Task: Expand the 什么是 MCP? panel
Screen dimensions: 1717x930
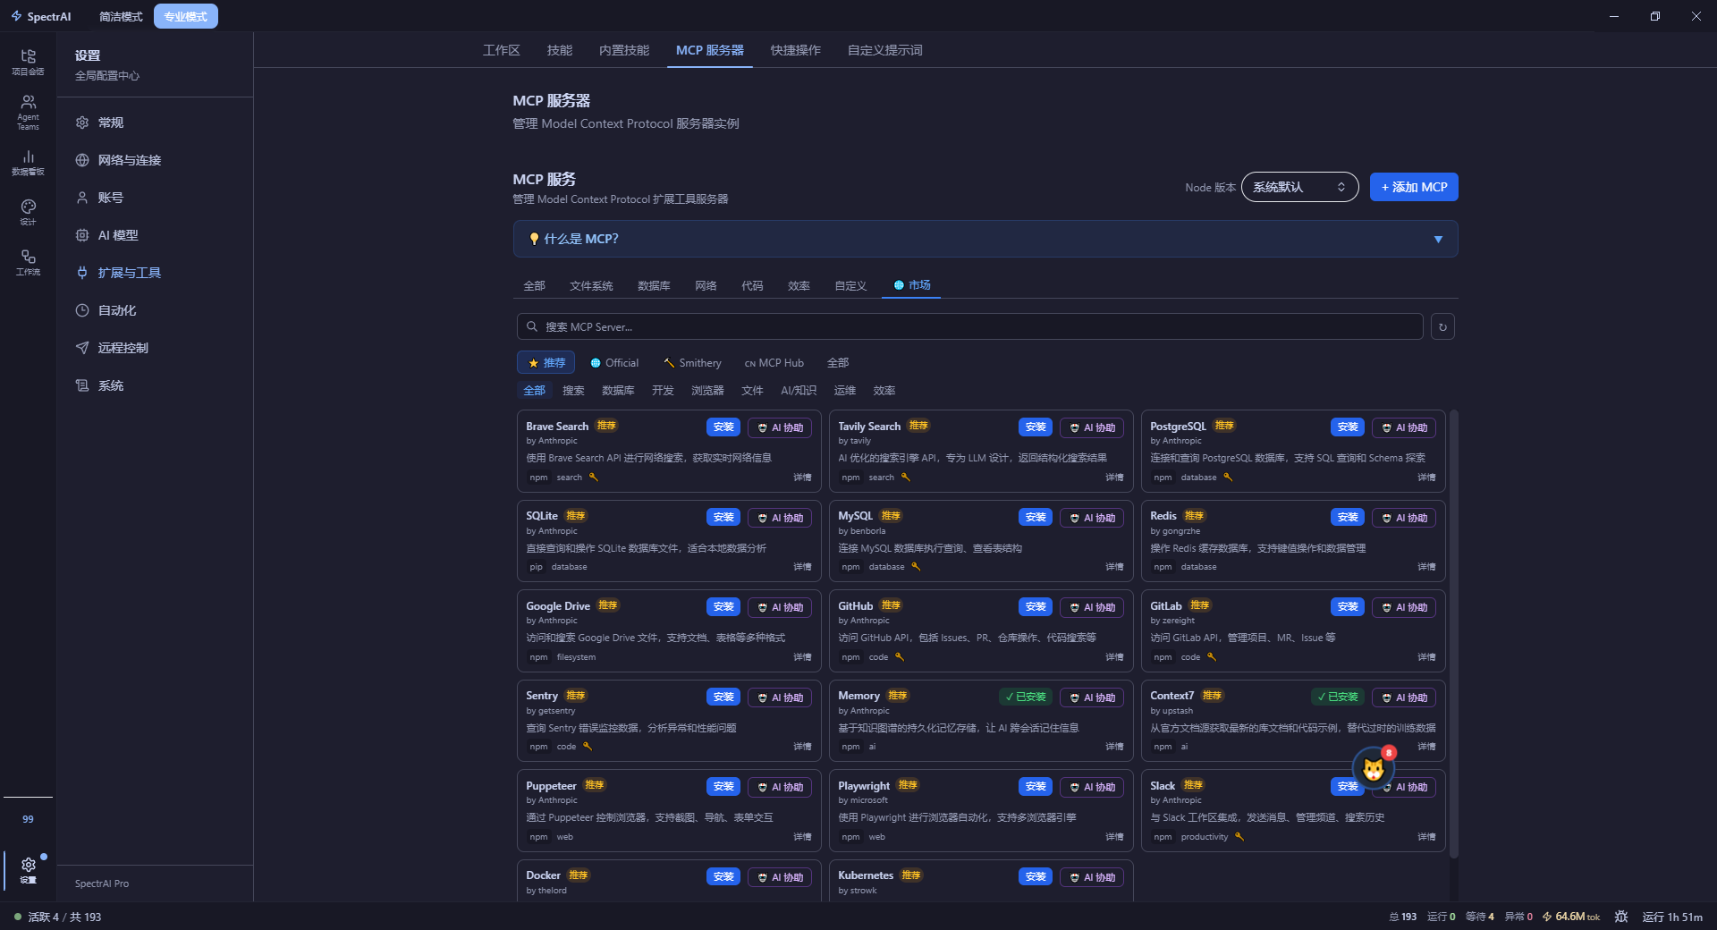Action: [985, 239]
